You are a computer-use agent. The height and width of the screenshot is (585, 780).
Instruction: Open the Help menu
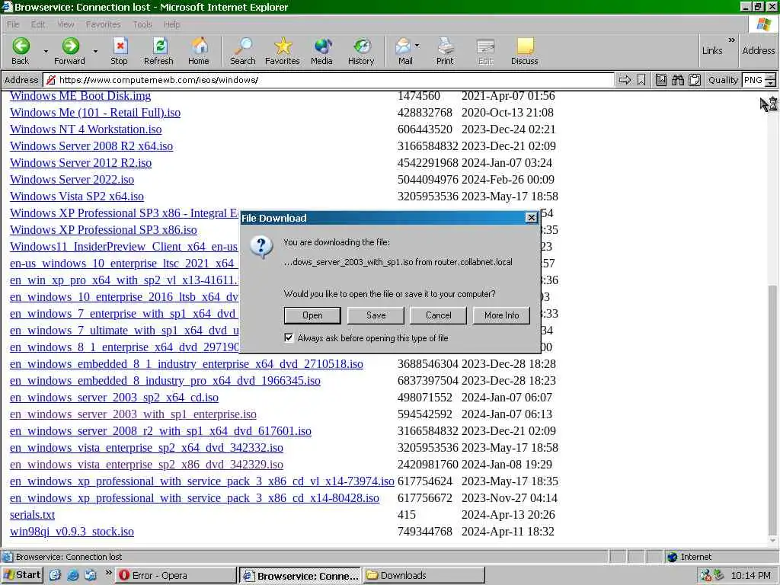coord(171,24)
